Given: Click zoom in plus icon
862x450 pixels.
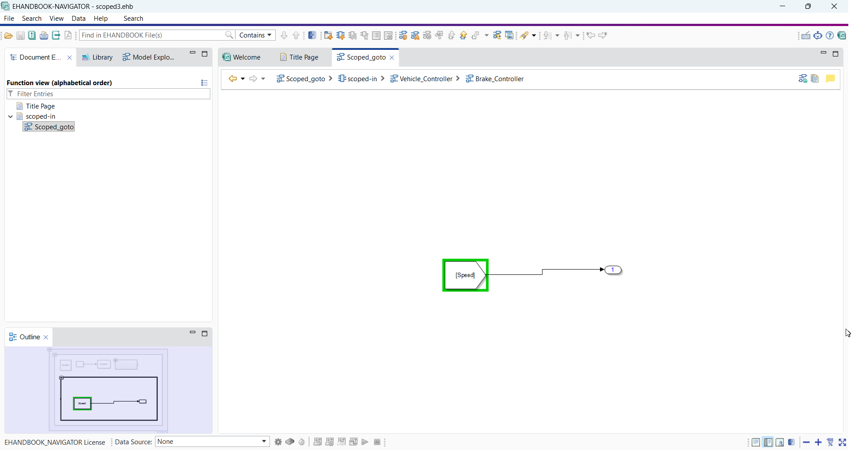Looking at the screenshot, I should 818,442.
